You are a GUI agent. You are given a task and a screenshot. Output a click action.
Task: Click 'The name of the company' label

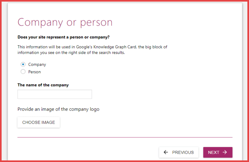[43, 85]
